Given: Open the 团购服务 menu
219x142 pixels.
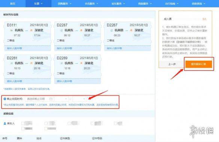Looking at the screenshot, I should 64,4.
